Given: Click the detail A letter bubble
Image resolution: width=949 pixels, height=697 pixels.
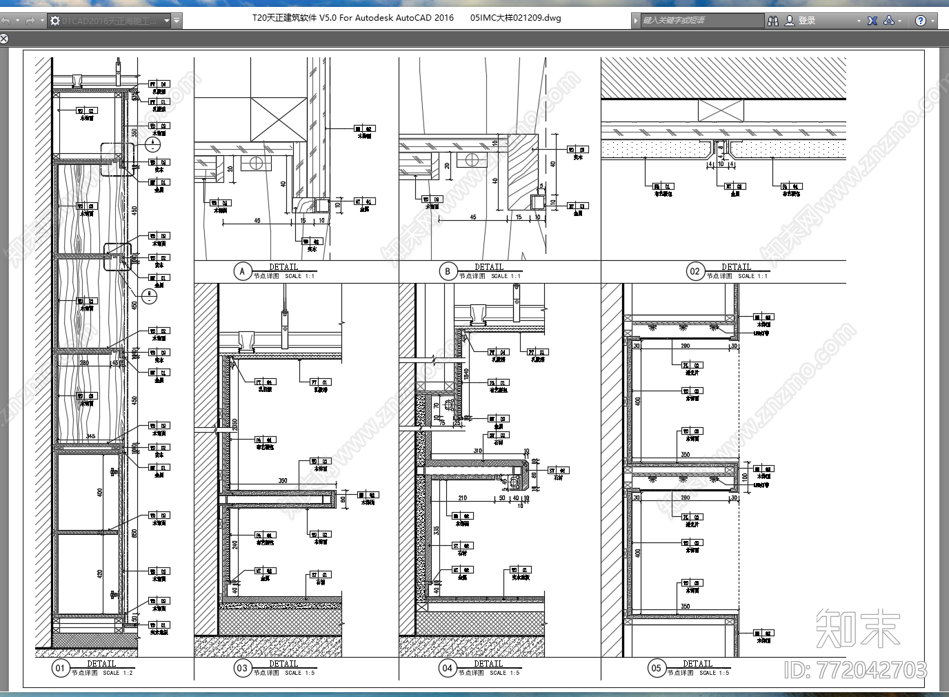Looking at the screenshot, I should (241, 271).
